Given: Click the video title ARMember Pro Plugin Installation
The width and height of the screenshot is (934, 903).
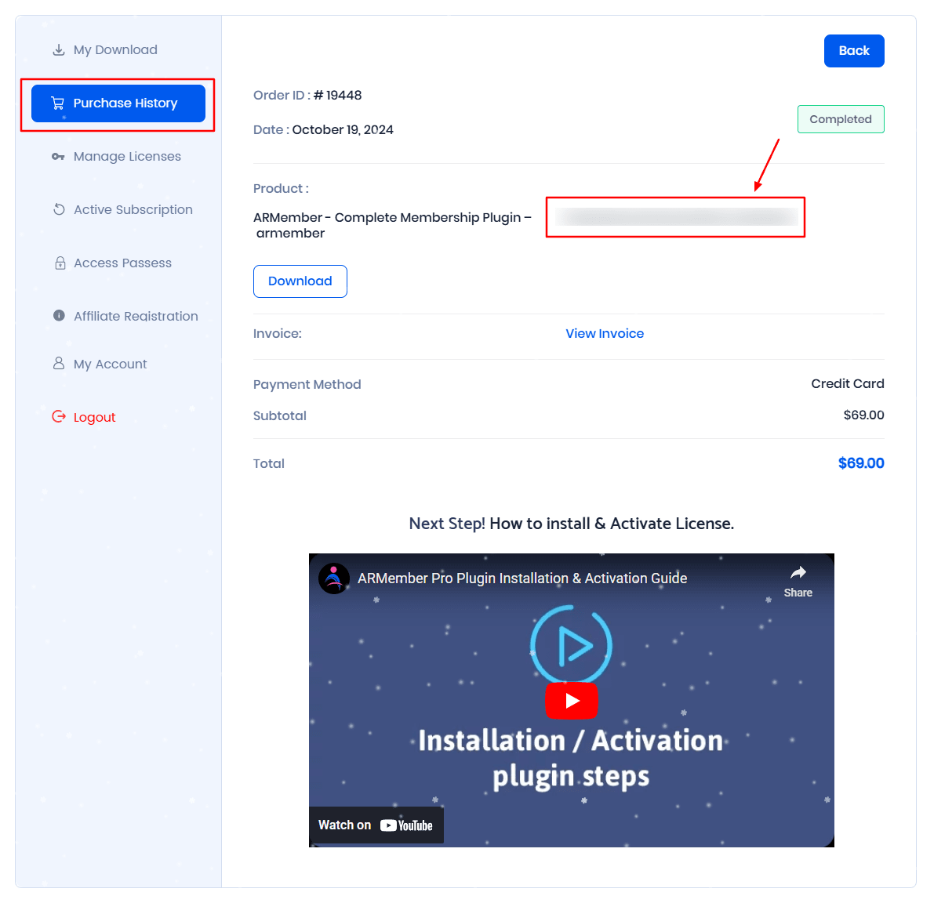Looking at the screenshot, I should click(x=522, y=578).
